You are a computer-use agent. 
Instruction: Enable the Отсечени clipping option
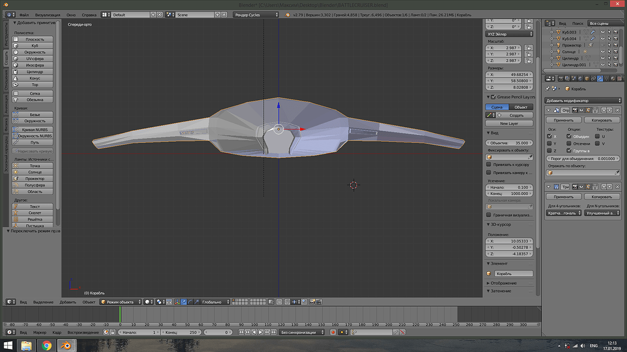click(569, 144)
